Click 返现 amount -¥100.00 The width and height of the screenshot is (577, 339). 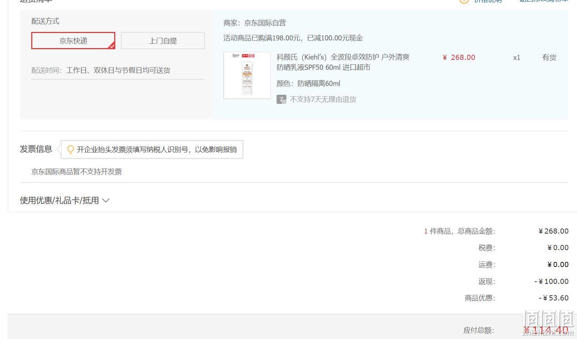coord(551,281)
